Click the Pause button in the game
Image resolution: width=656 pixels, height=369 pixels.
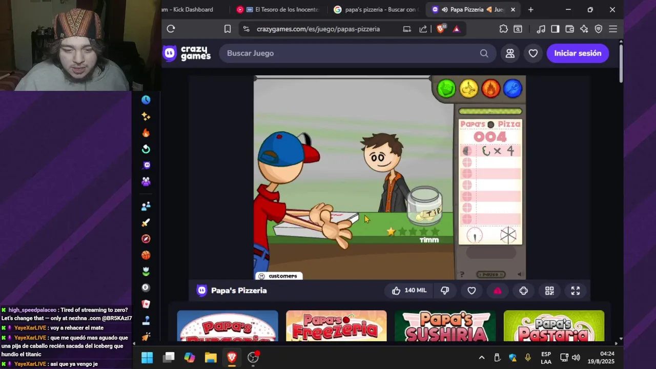tap(490, 275)
